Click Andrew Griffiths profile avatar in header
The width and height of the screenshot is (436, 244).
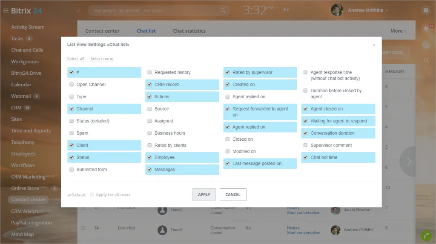(x=337, y=10)
